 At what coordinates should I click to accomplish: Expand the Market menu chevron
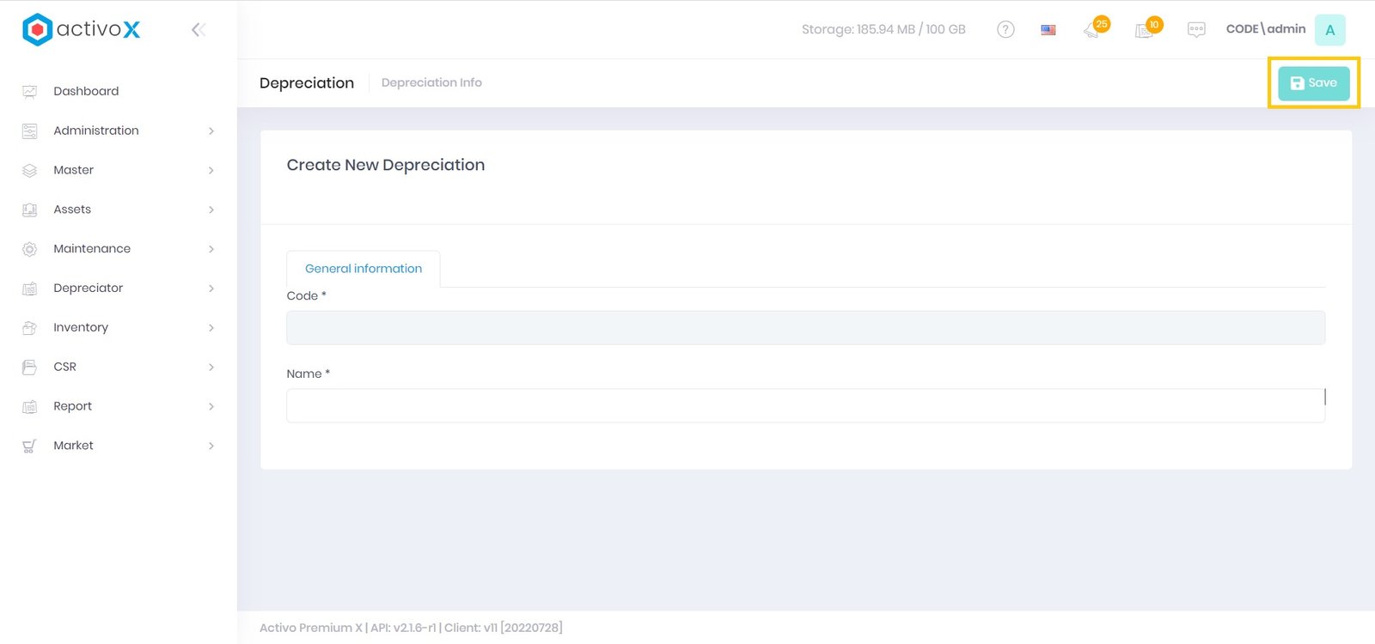point(211,446)
